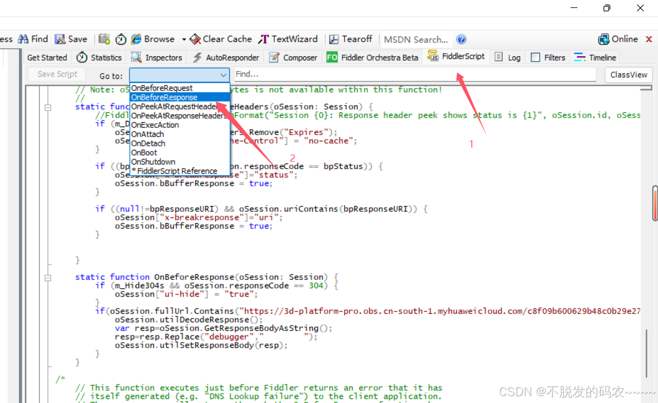The height and width of the screenshot is (403, 658).
Task: Open Browse in the toolbar
Action: pos(153,39)
